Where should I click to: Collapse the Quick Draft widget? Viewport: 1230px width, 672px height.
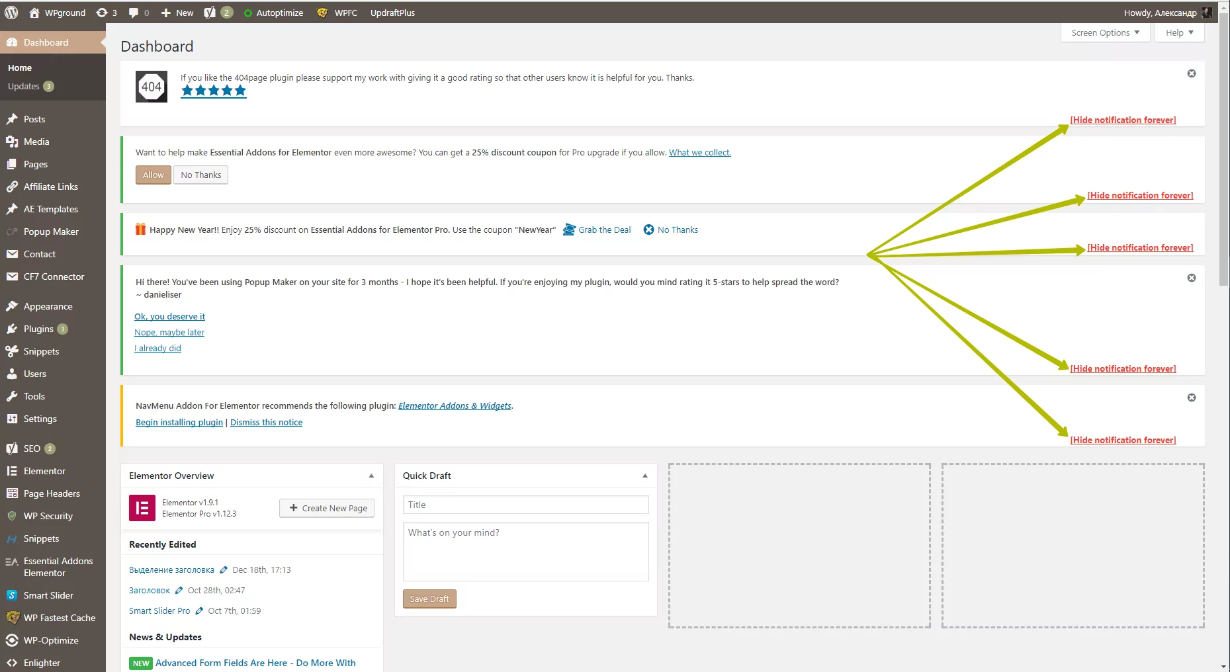tap(645, 476)
